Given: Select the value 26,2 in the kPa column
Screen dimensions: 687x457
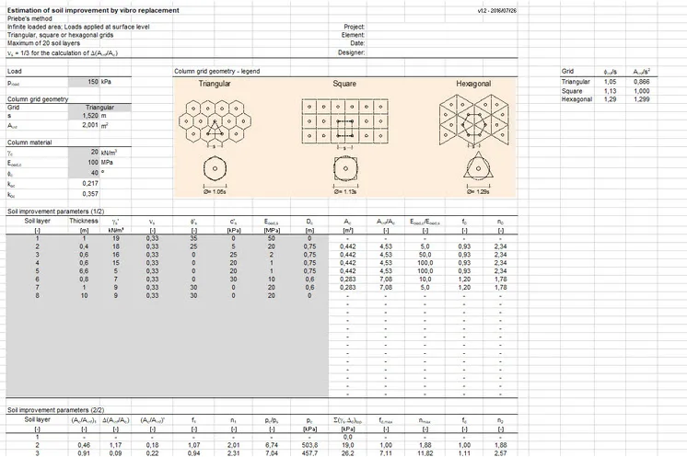Looking at the screenshot, I should click(348, 453).
